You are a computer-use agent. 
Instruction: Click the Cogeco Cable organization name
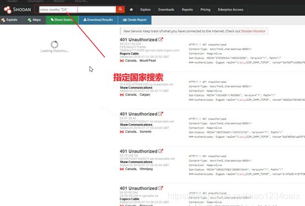[129, 199]
